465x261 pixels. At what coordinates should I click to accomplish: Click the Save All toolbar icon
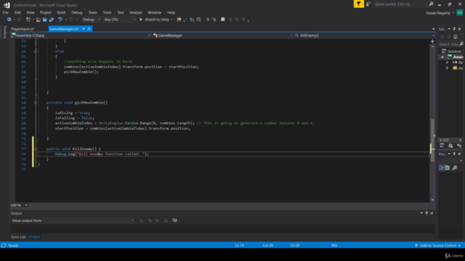52,20
